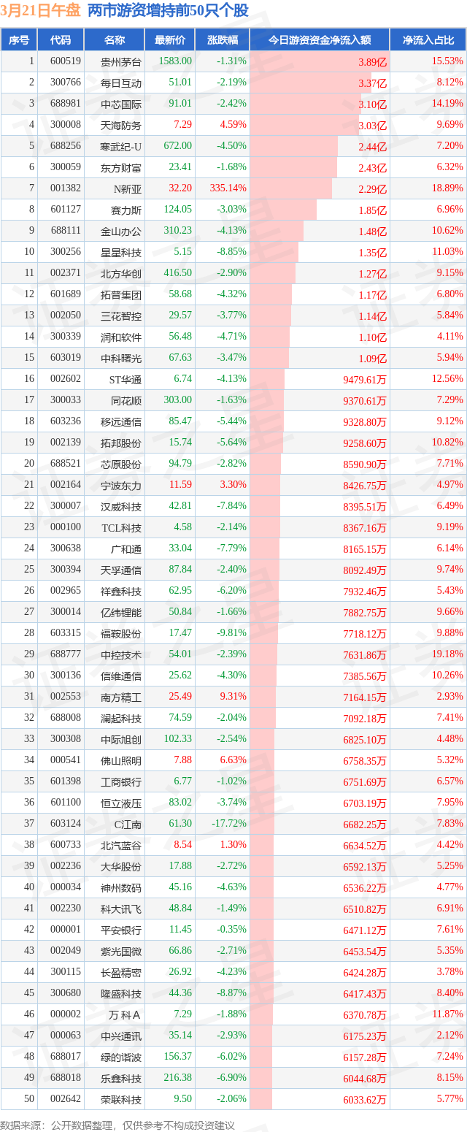This screenshot has width=467, height=1132.
Task: Click stock name 广和通
Action: [126, 549]
